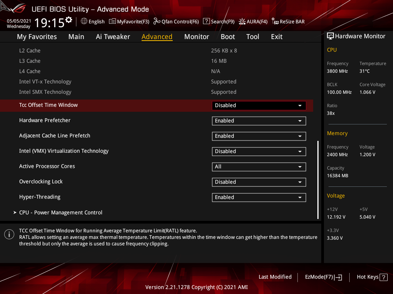The image size is (393, 294).
Task: Click Search(F9) label
Action: click(x=223, y=21)
